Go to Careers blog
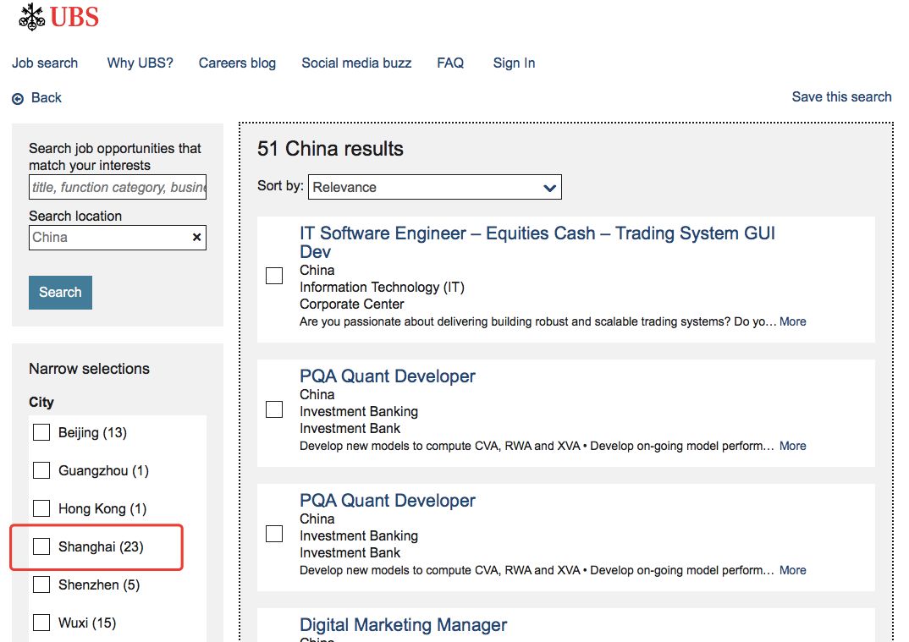This screenshot has width=909, height=642. click(237, 63)
